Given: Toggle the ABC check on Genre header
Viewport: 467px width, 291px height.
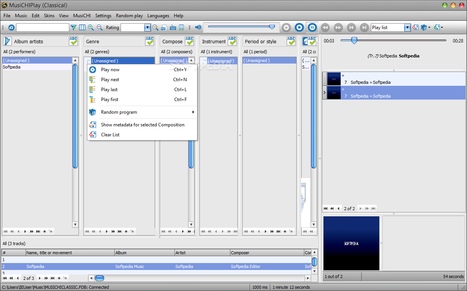Looking at the screenshot, I should (x=150, y=41).
